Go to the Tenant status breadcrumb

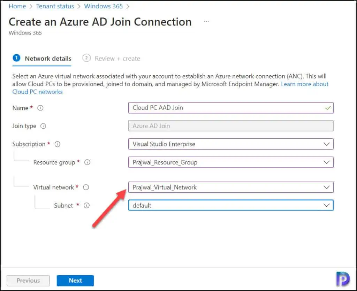(55, 6)
